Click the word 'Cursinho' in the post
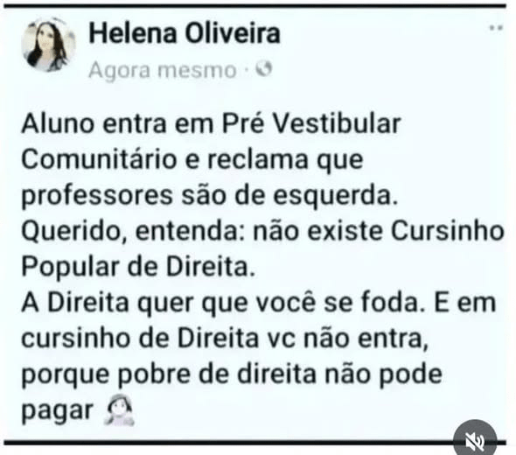This screenshot has width=516, height=455. (x=448, y=232)
